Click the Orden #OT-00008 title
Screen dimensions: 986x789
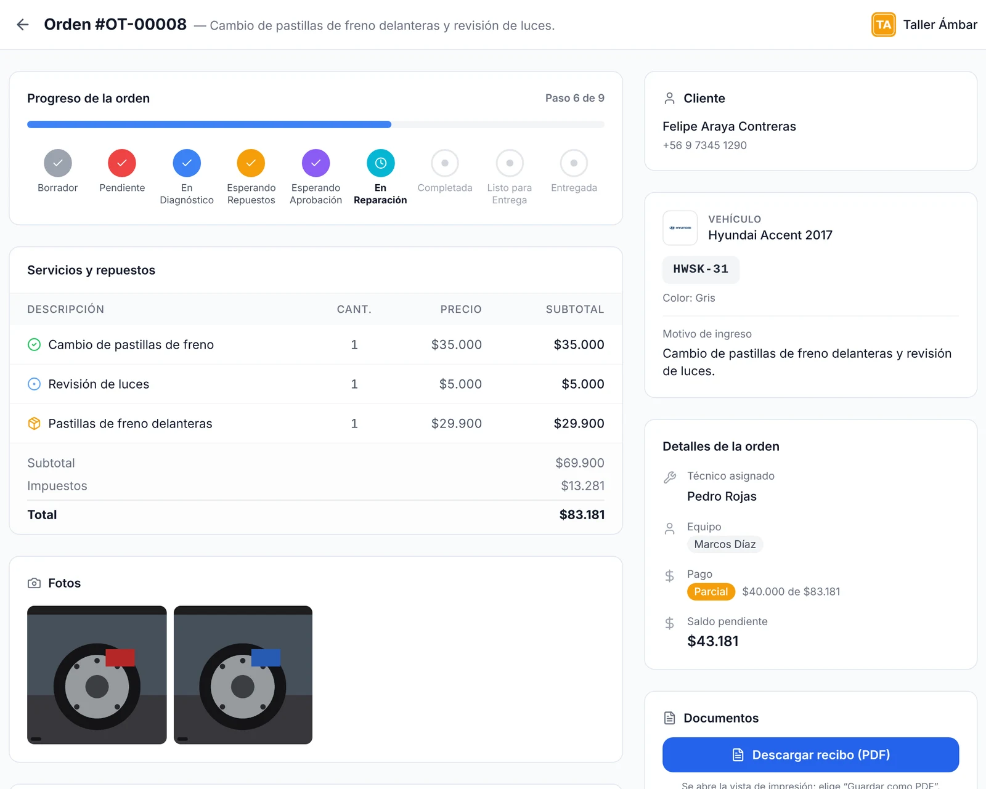coord(115,25)
